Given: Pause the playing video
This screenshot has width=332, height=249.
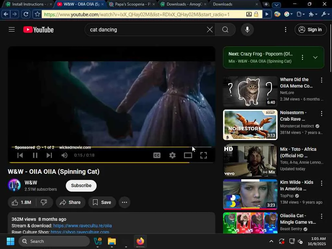Looking at the screenshot, I should tap(35, 155).
